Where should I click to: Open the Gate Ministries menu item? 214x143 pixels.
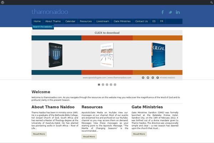click(x=122, y=21)
